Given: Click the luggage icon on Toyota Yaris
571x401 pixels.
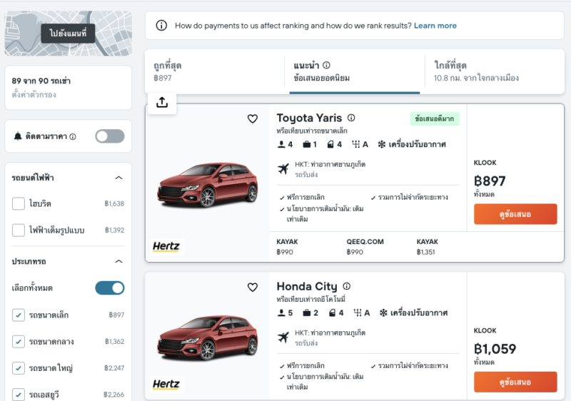Looking at the screenshot, I should coord(307,144).
